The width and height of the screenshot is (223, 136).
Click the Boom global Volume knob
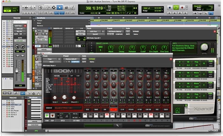point(64,97)
